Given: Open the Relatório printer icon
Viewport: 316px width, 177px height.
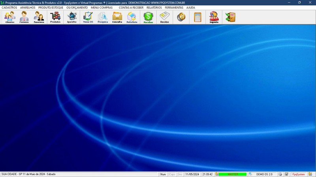Looking at the screenshot, I should pyautogui.click(x=132, y=17).
